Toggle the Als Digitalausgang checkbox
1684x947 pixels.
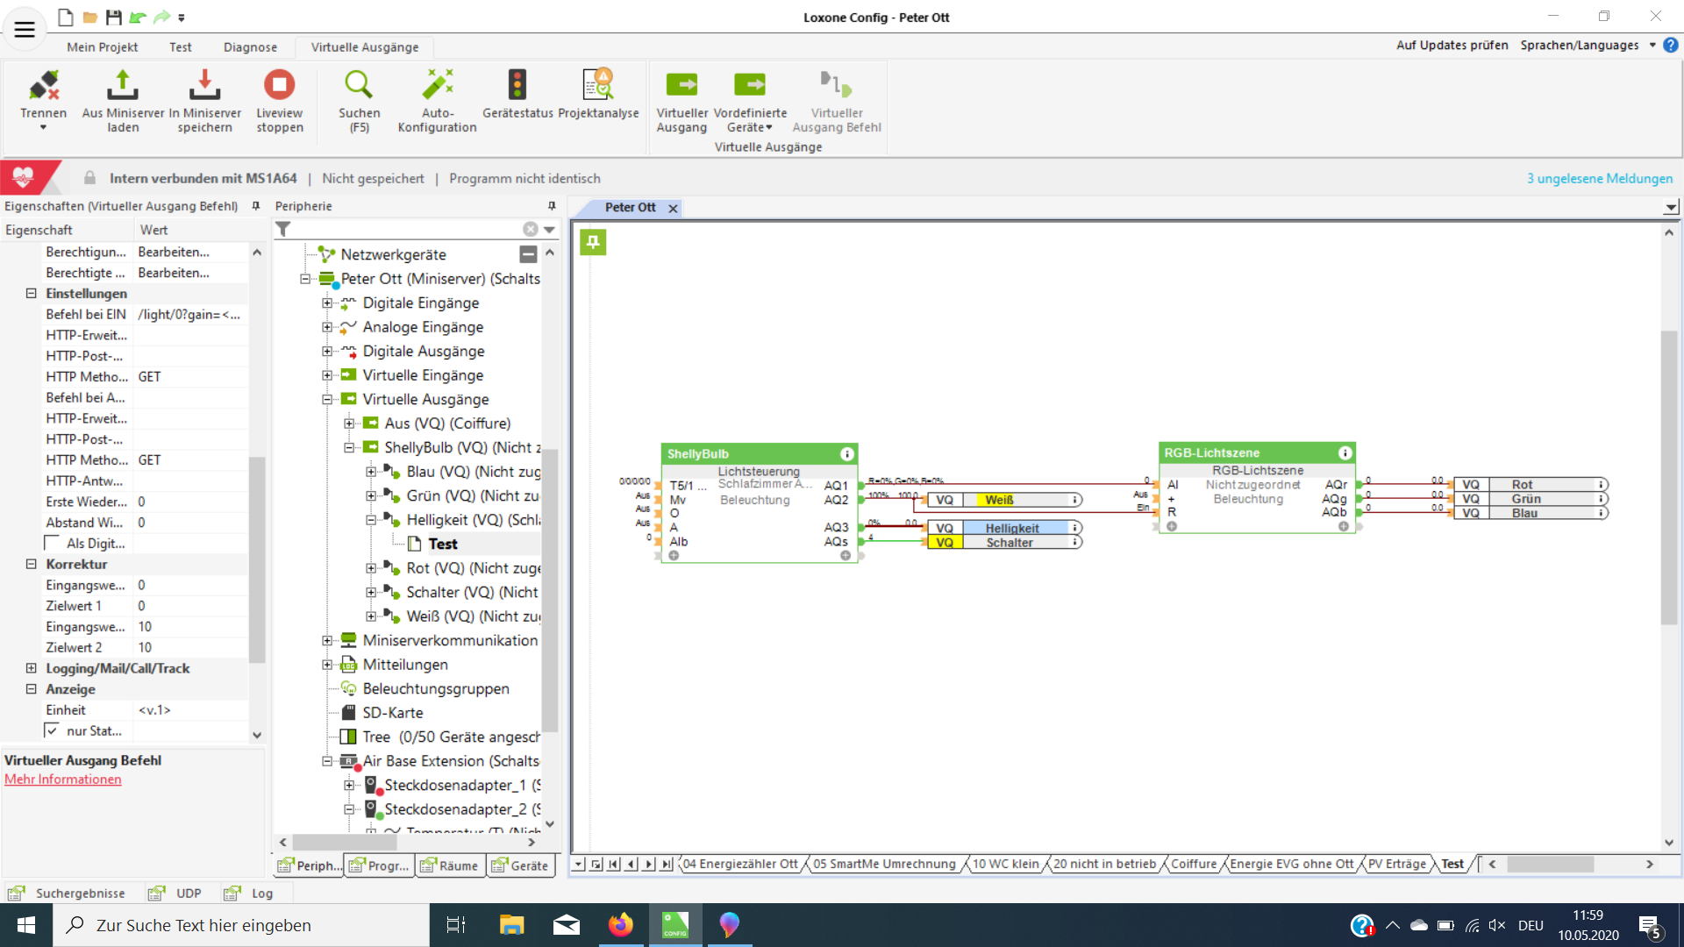pos(52,543)
